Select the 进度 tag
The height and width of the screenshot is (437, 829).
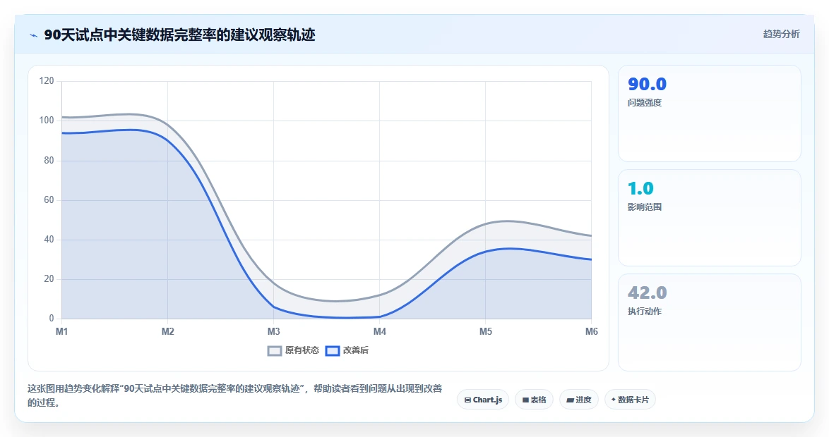point(578,400)
